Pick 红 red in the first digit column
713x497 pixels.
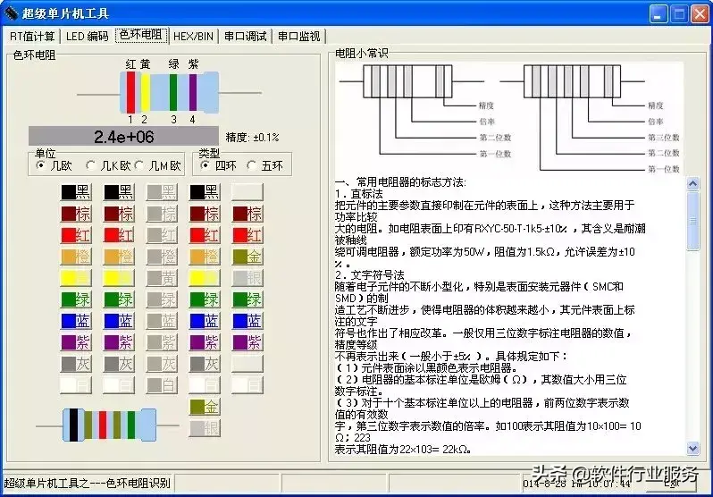coord(76,235)
